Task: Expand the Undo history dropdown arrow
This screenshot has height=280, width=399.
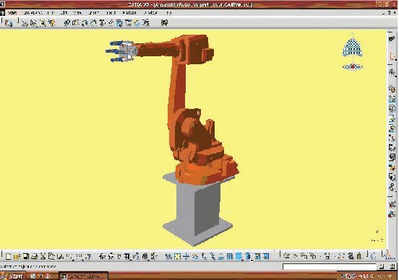Action: 73,261
